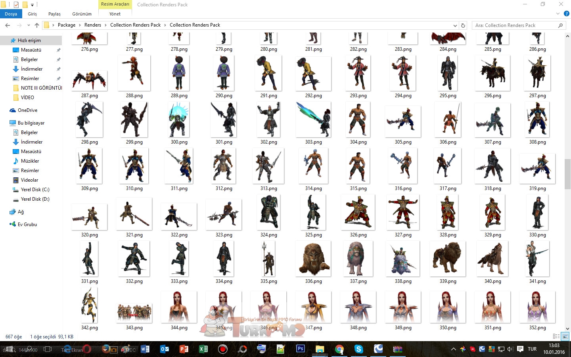Expand the ribbon using the chevron
Viewport: 571px width, 357px height.
(x=558, y=13)
